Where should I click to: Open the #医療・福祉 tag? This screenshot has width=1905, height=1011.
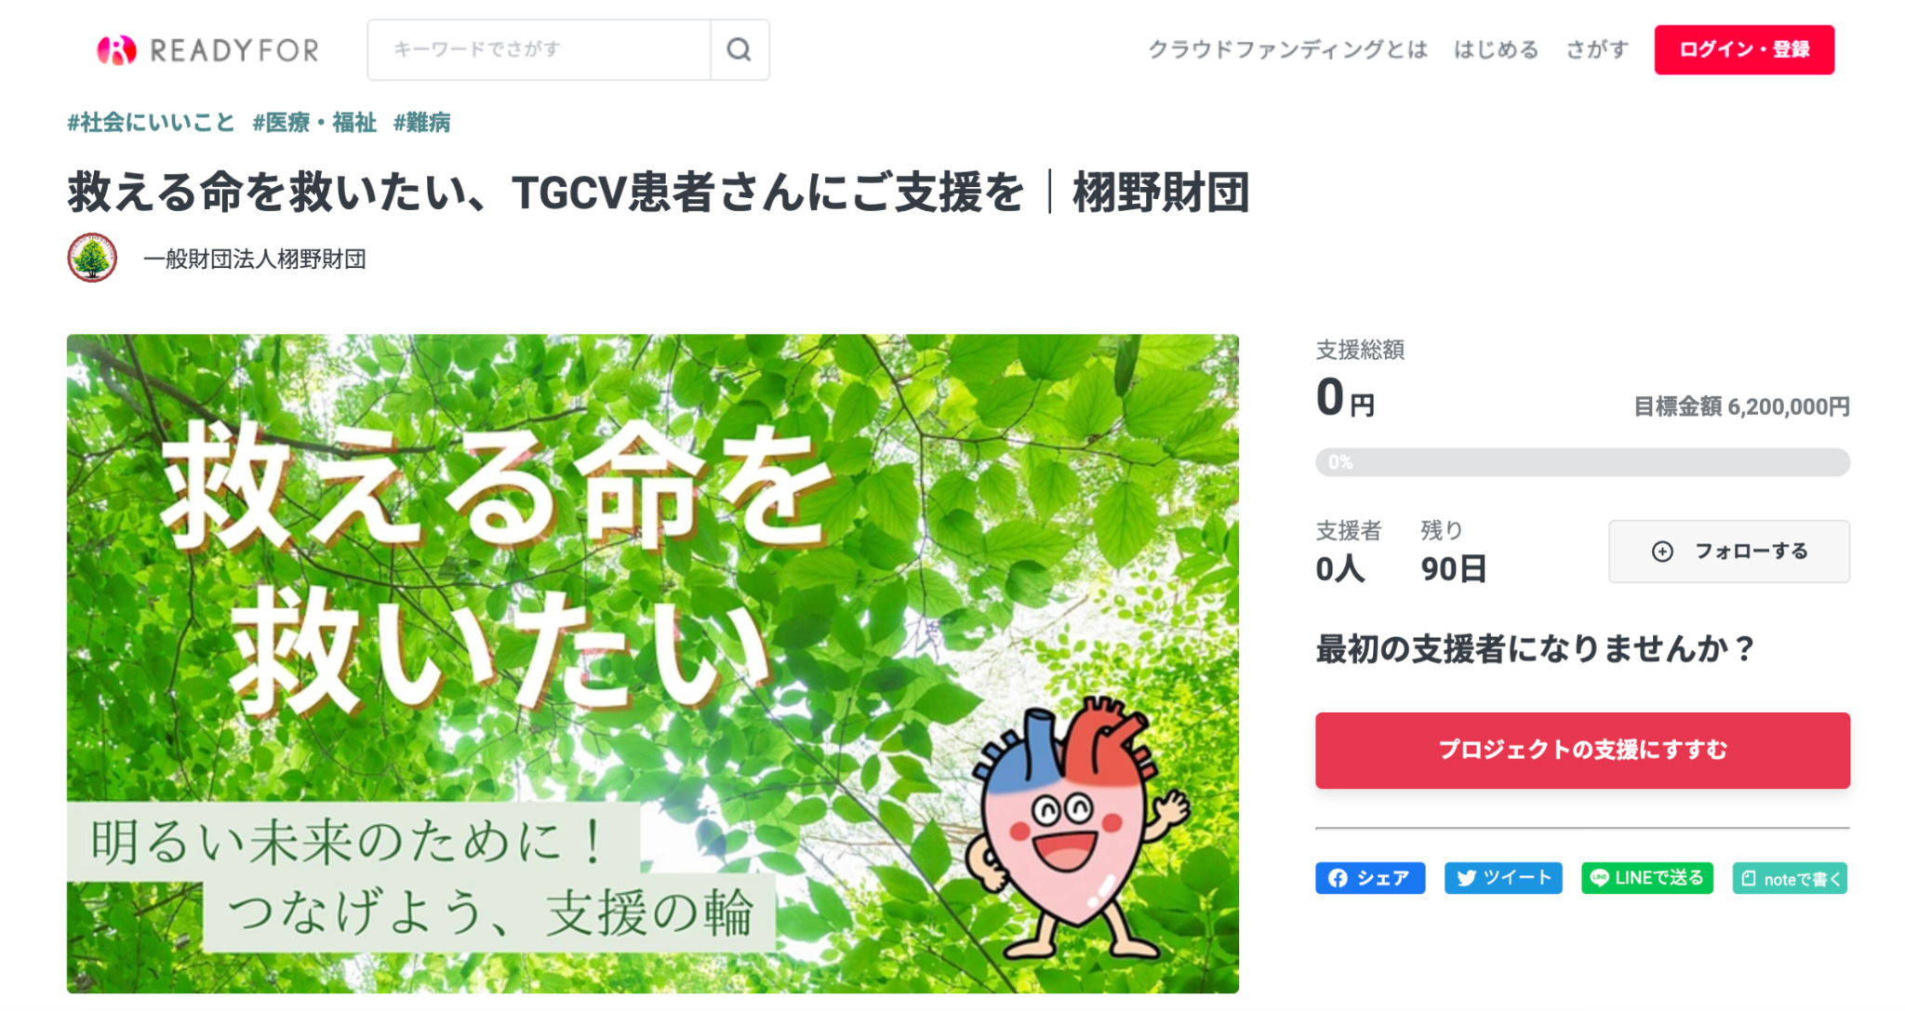click(314, 123)
